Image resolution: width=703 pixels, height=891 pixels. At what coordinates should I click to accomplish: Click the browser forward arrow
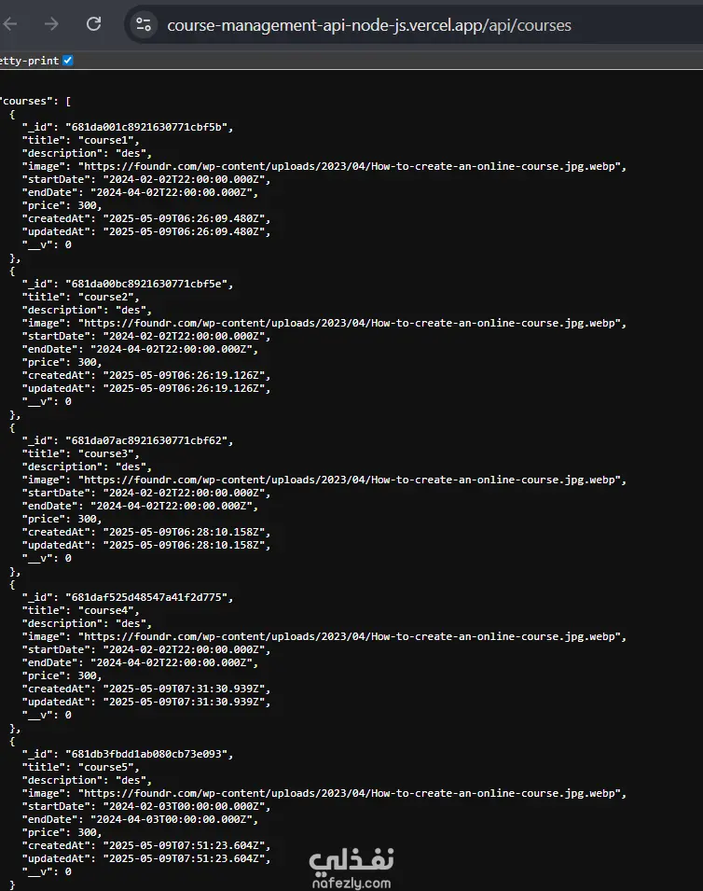point(51,24)
